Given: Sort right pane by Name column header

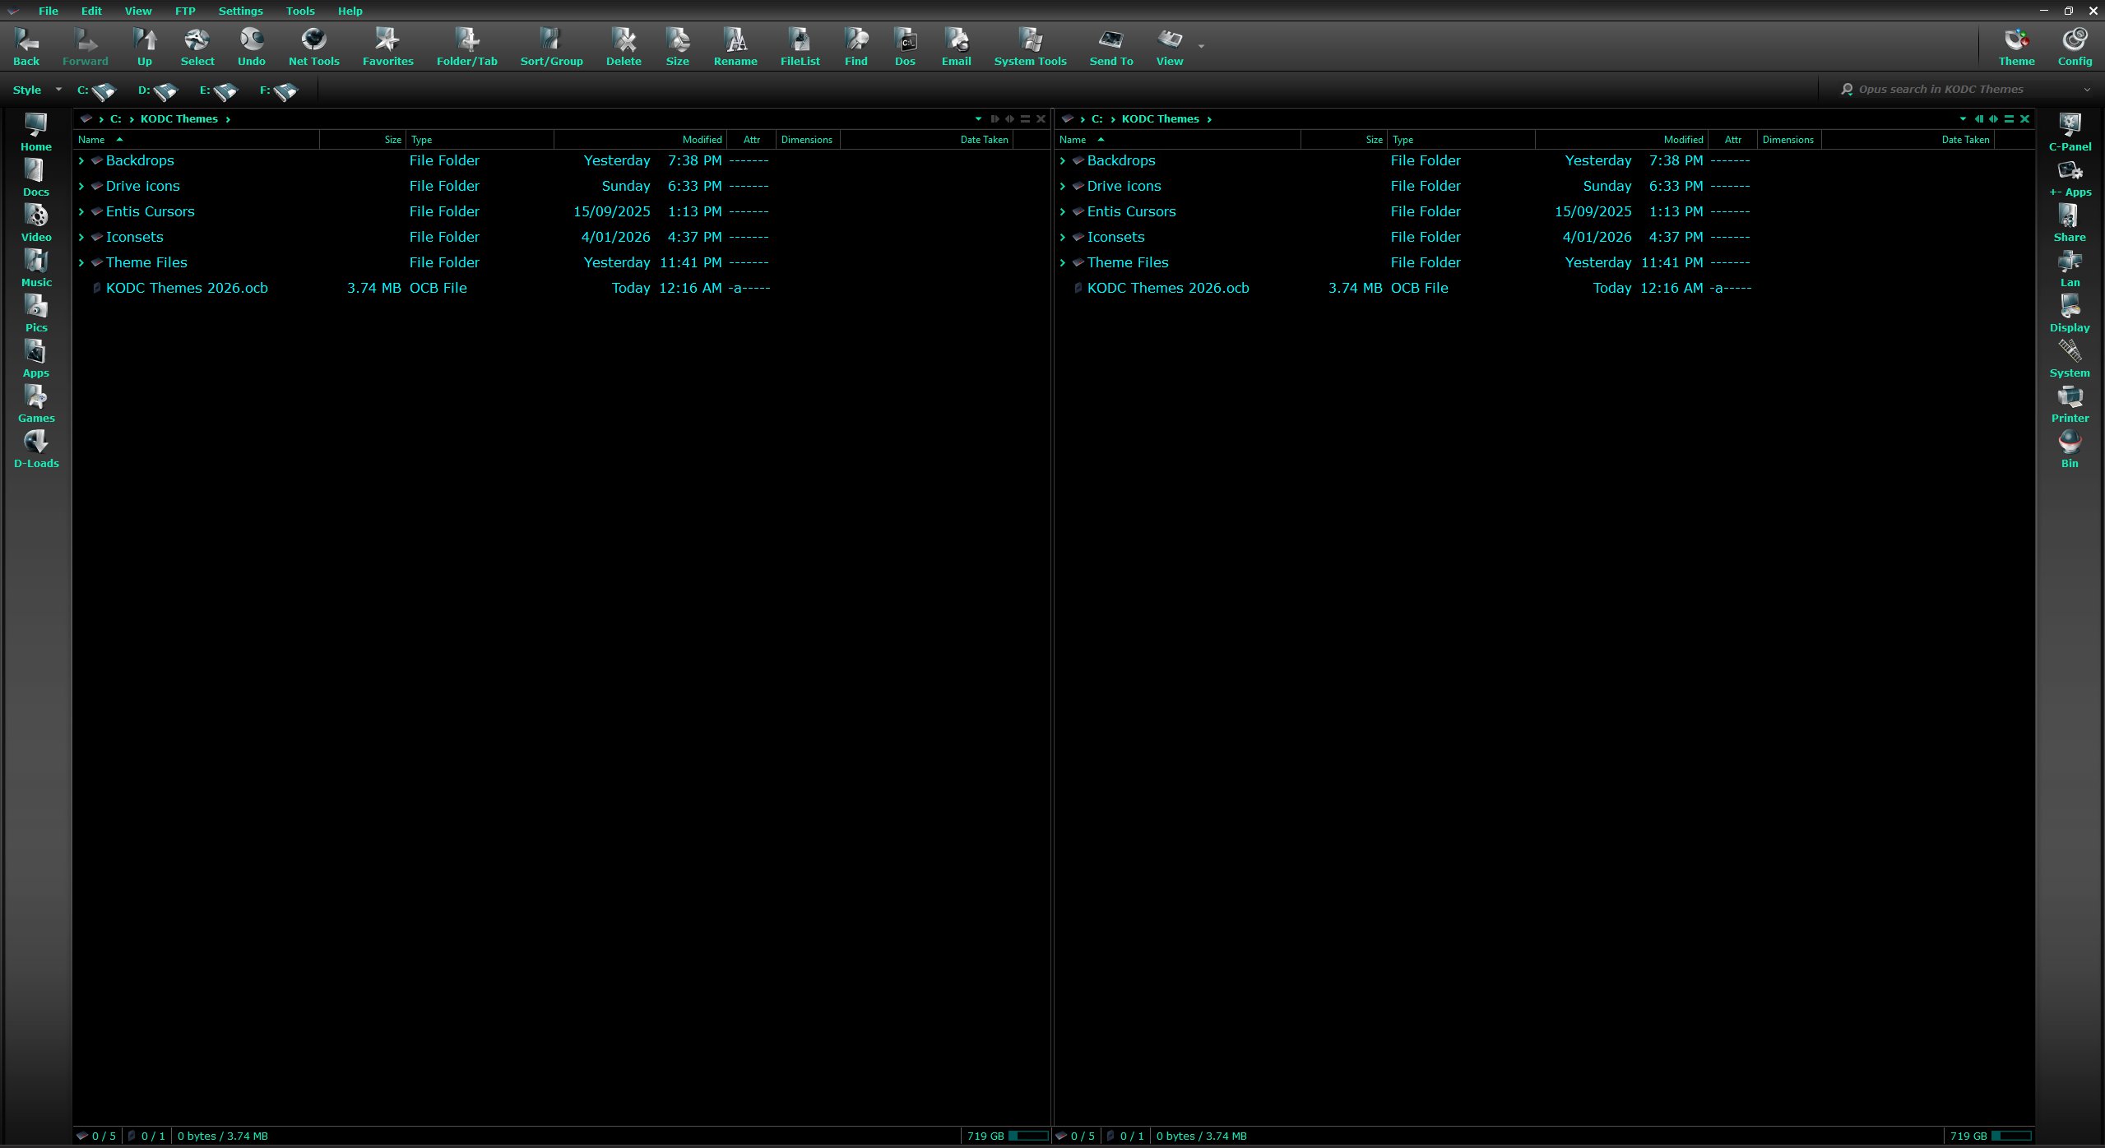Looking at the screenshot, I should click(1073, 140).
